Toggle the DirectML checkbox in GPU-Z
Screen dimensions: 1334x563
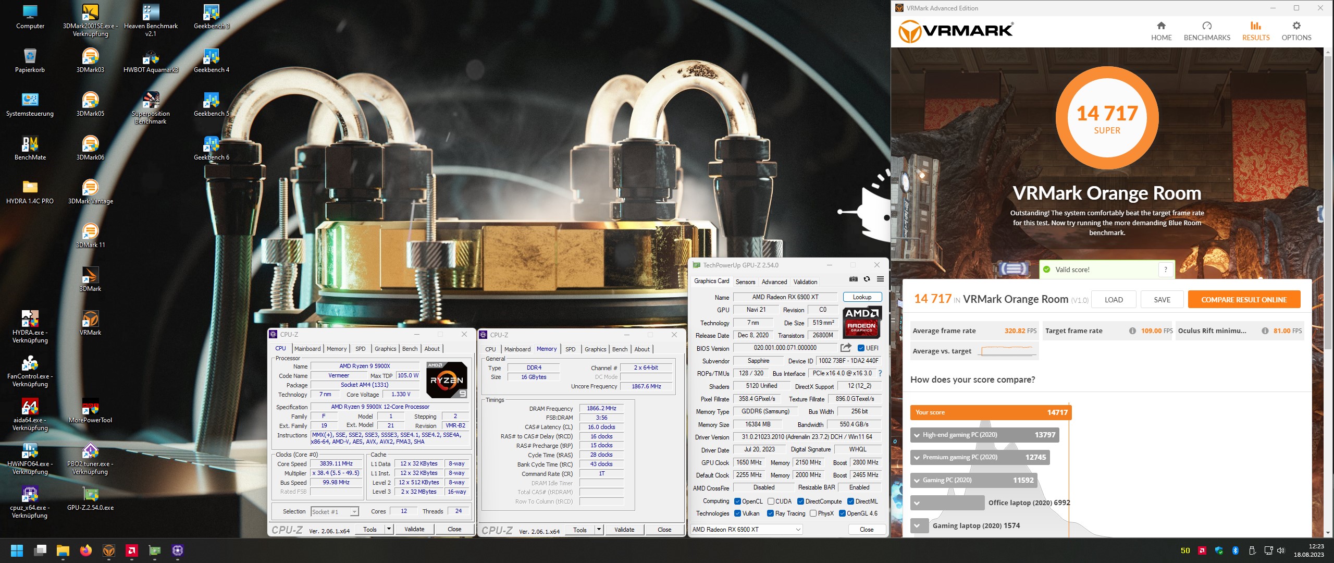(850, 501)
